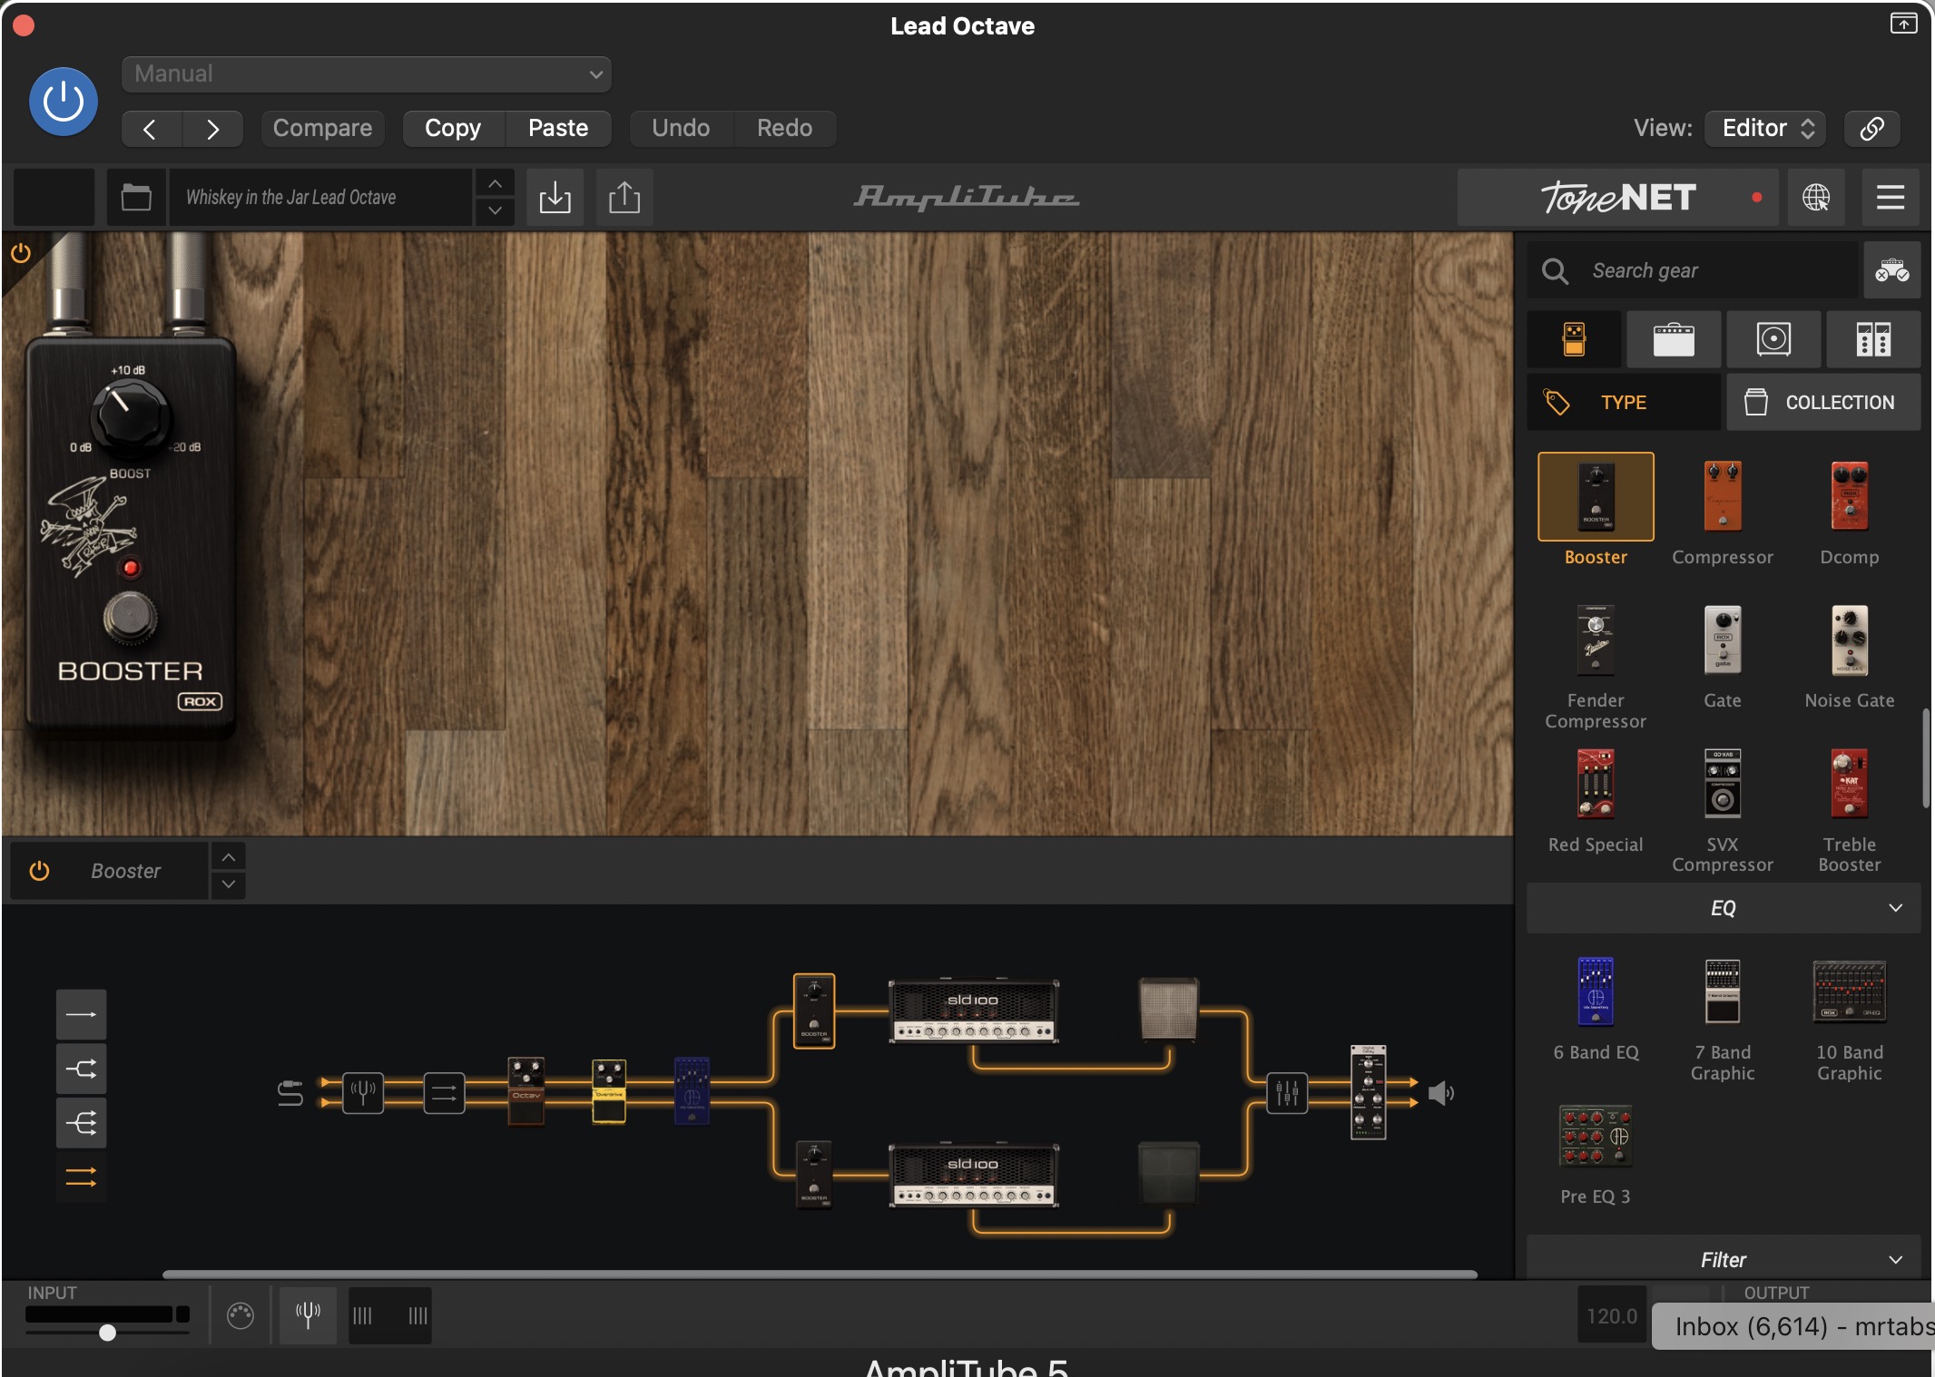Switch to the amplifier gear category
This screenshot has height=1377, width=1935.
click(1675, 339)
